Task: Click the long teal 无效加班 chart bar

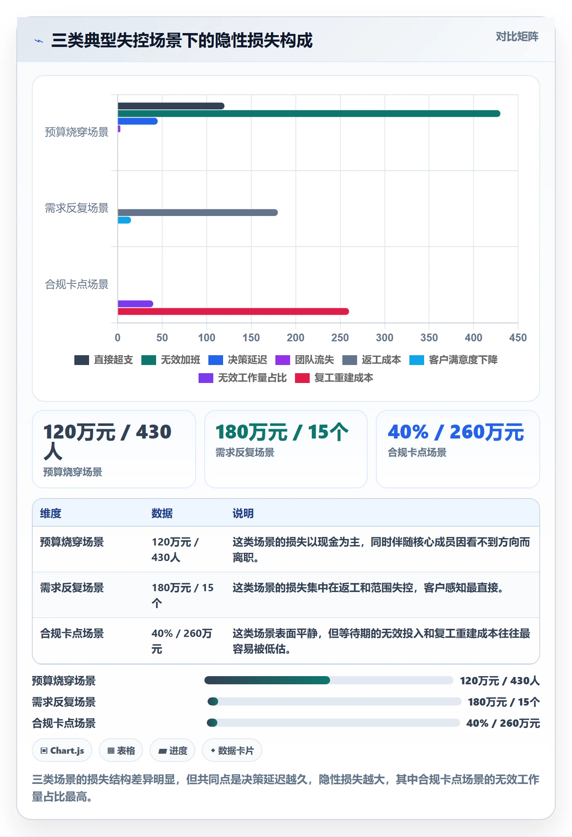Action: pos(309,114)
